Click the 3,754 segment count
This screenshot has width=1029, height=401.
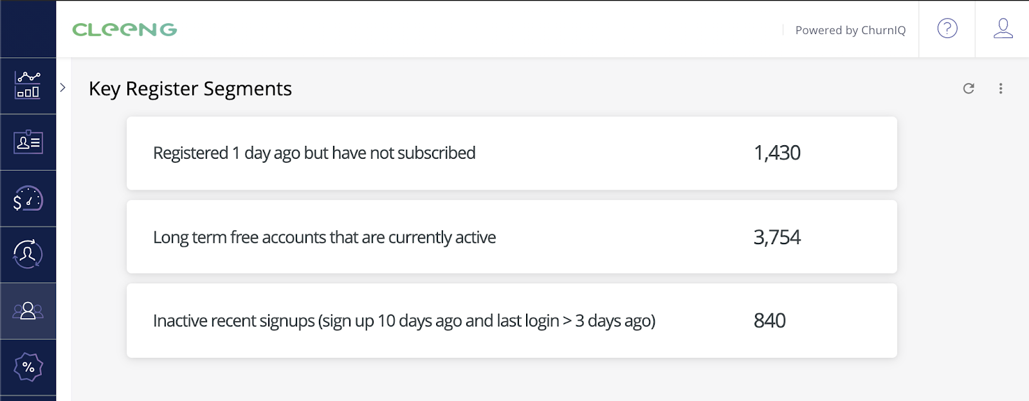click(777, 237)
